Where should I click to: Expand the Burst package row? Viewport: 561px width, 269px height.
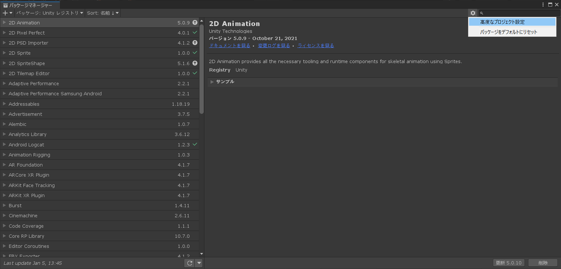pos(4,205)
